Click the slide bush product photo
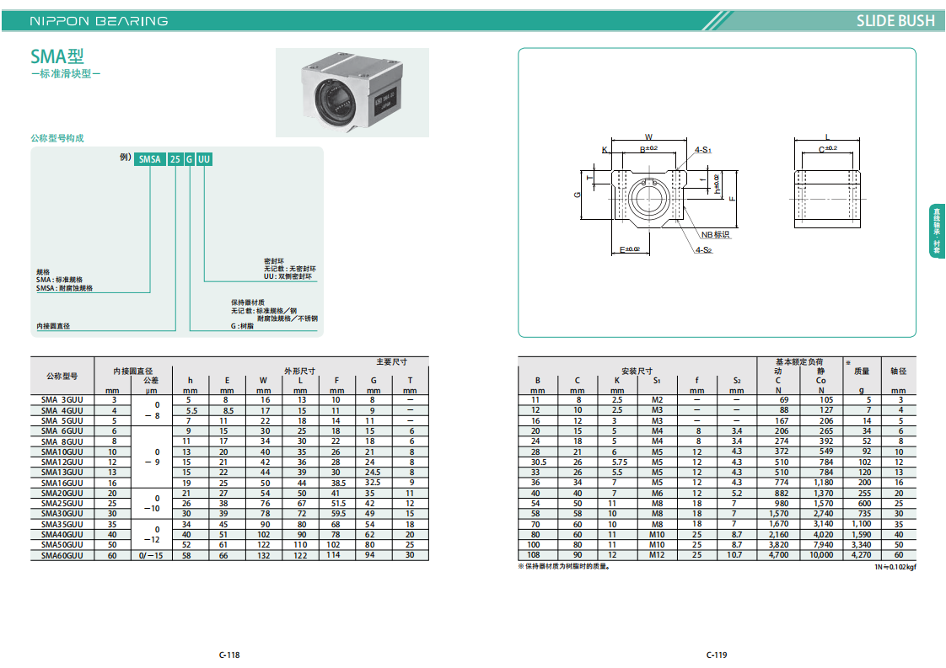946x668 pixels. click(352, 93)
